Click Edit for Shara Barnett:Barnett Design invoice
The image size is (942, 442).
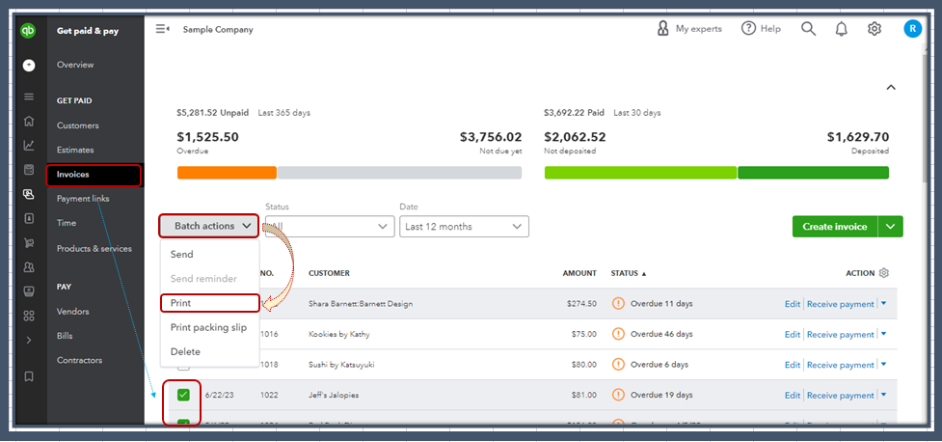pos(793,304)
